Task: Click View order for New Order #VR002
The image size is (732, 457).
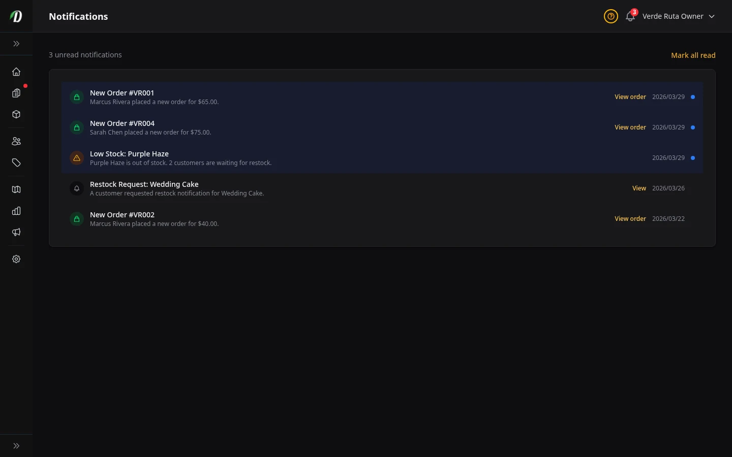Action: 630,218
